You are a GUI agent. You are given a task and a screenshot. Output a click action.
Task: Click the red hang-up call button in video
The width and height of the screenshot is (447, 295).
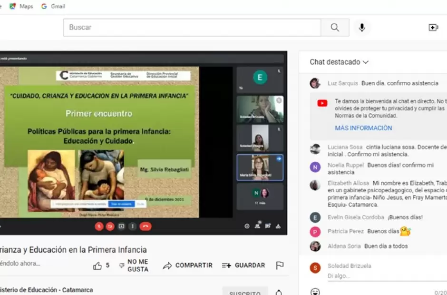coord(146,226)
